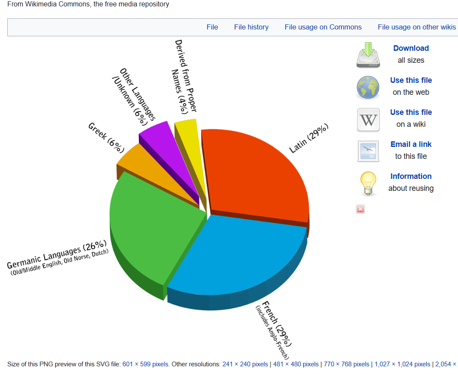
Task: Open the File tab
Action: coord(212,27)
